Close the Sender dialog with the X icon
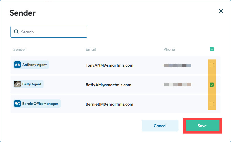Viewport: 231px width, 142px height. tap(221, 11)
